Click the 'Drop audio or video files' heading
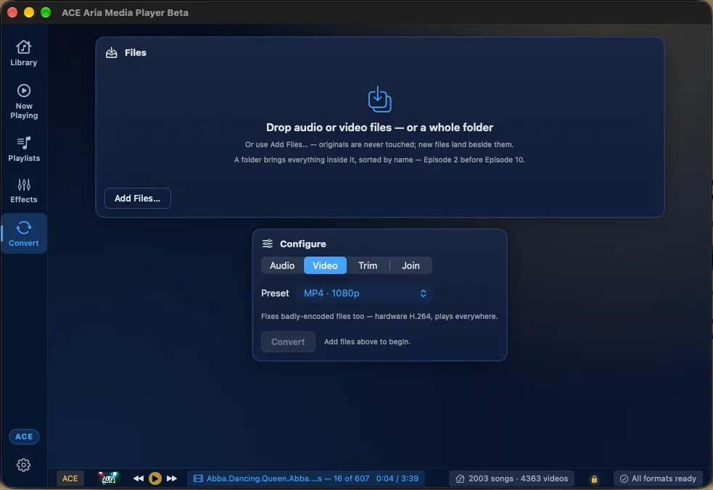713x490 pixels. pyautogui.click(x=379, y=128)
